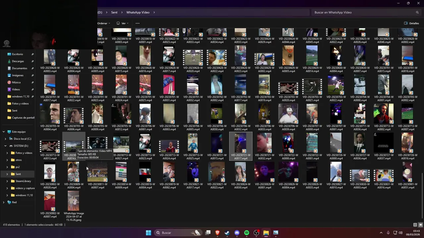Click the Vídeos icon in sidebar

9,89
